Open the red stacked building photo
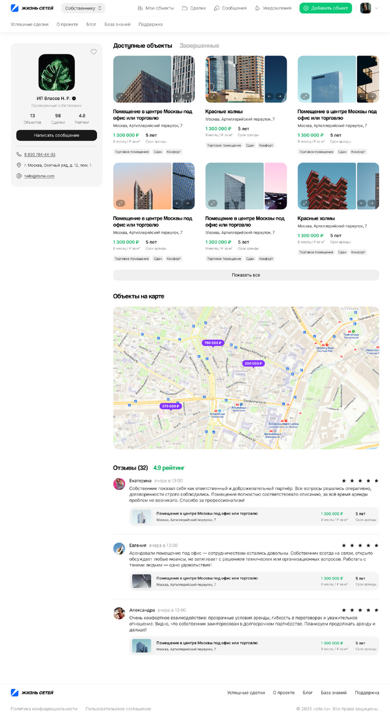Image resolution: width=390 pixels, height=717 pixels. coord(327,186)
